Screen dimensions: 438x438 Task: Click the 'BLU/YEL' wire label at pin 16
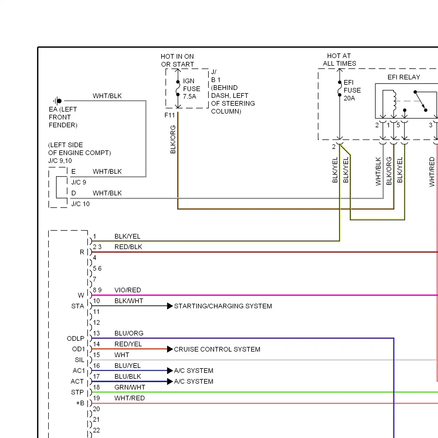(x=128, y=366)
